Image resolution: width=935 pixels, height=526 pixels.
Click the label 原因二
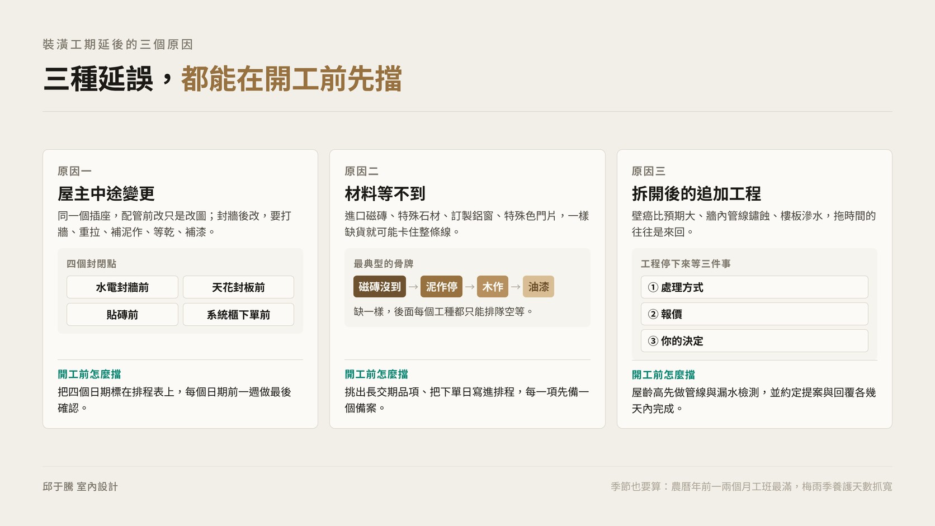(361, 171)
